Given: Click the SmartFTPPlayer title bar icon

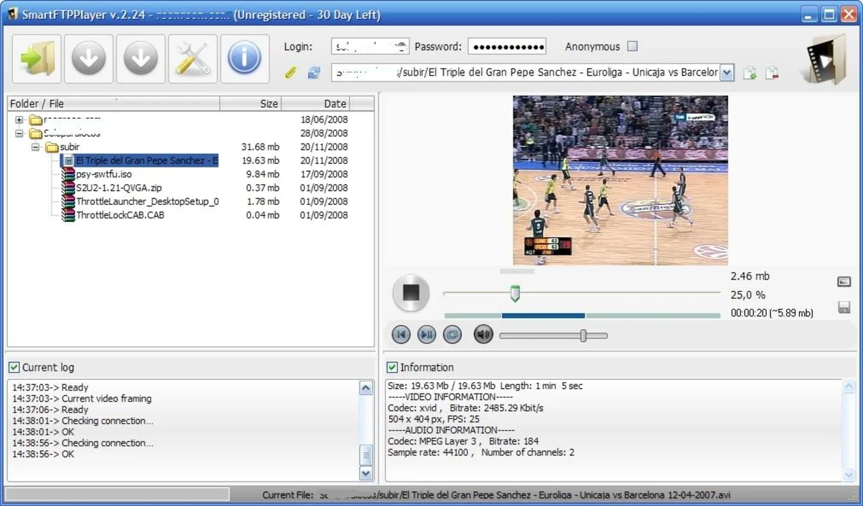Looking at the screenshot, I should tap(12, 15).
